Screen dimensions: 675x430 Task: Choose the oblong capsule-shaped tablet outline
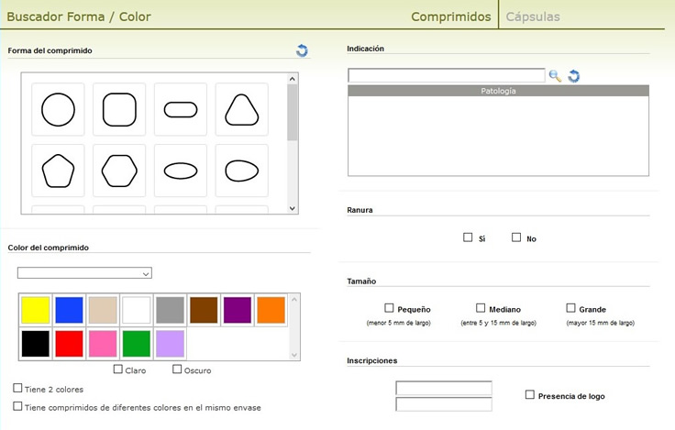(180, 109)
